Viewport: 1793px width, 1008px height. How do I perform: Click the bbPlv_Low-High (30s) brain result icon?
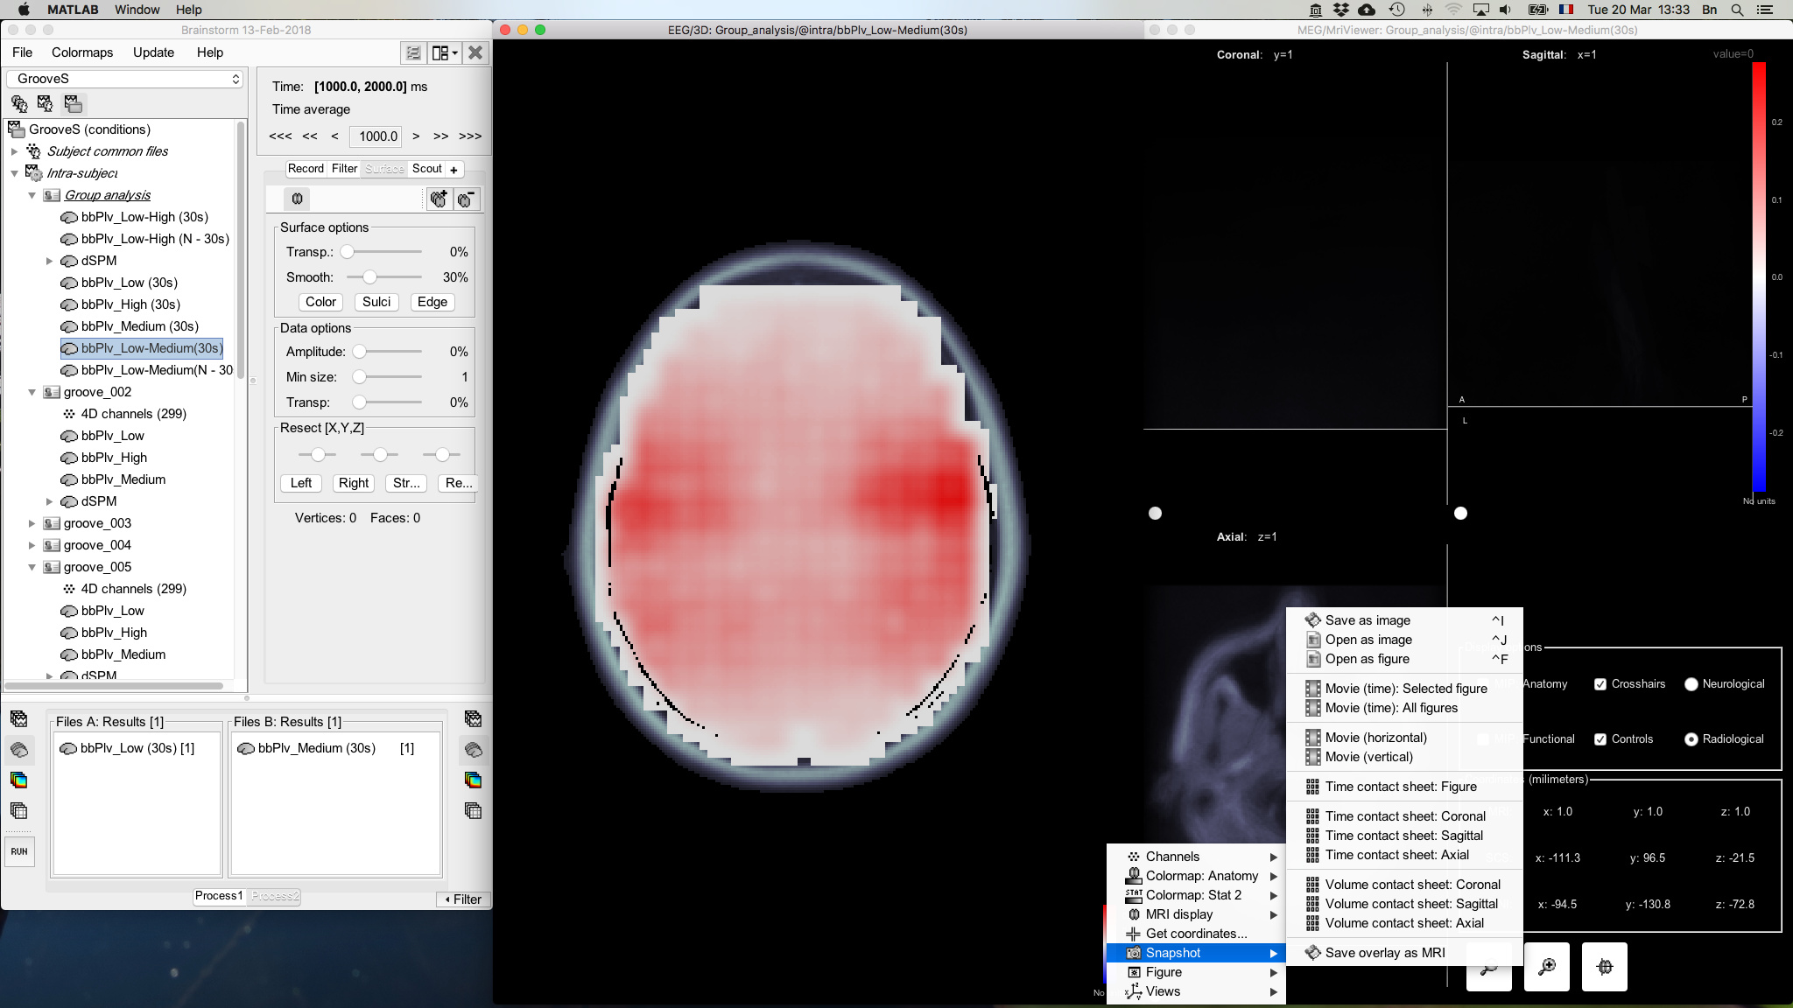[69, 217]
